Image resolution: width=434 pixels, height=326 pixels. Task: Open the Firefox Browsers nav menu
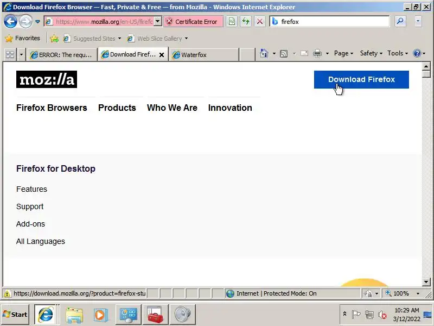(x=52, y=108)
